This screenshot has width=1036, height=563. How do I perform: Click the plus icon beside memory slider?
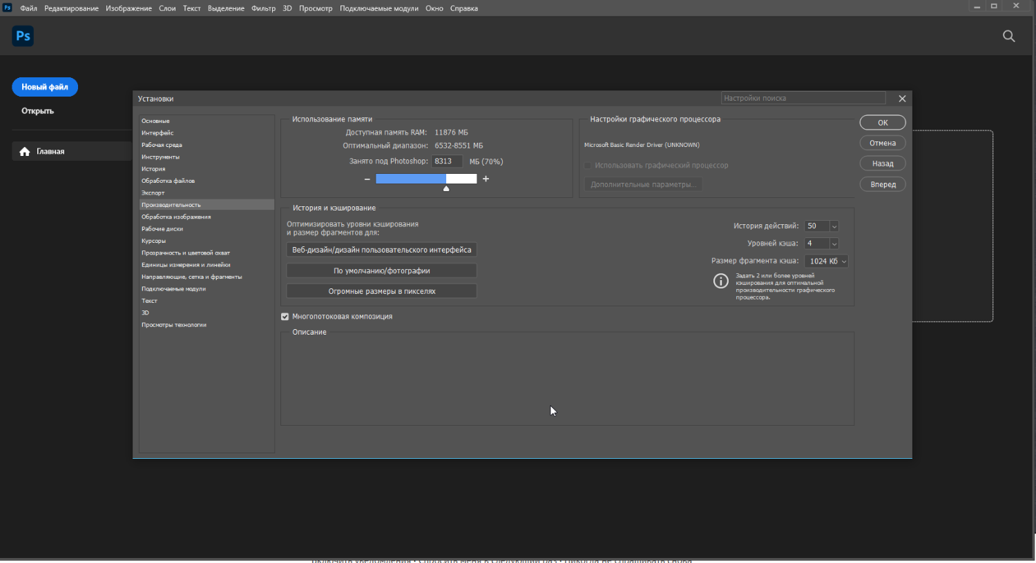pyautogui.click(x=486, y=179)
